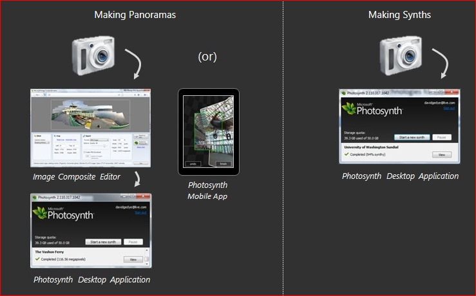Click '(or)' text between panorama options
This screenshot has height=296, width=476.
click(x=207, y=57)
